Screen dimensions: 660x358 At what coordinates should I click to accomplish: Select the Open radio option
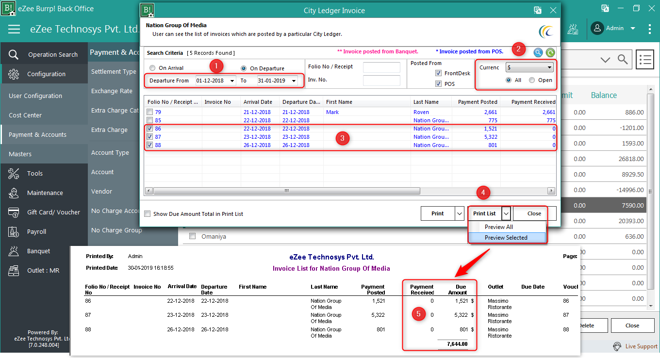pyautogui.click(x=532, y=80)
